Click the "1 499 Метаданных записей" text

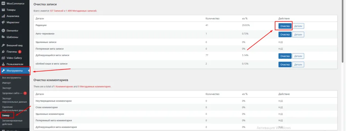(x=81, y=10)
